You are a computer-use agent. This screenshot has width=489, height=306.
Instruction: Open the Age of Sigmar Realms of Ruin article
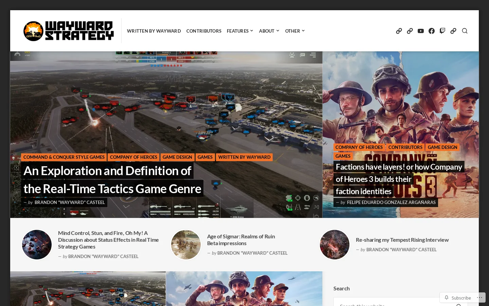click(x=241, y=240)
